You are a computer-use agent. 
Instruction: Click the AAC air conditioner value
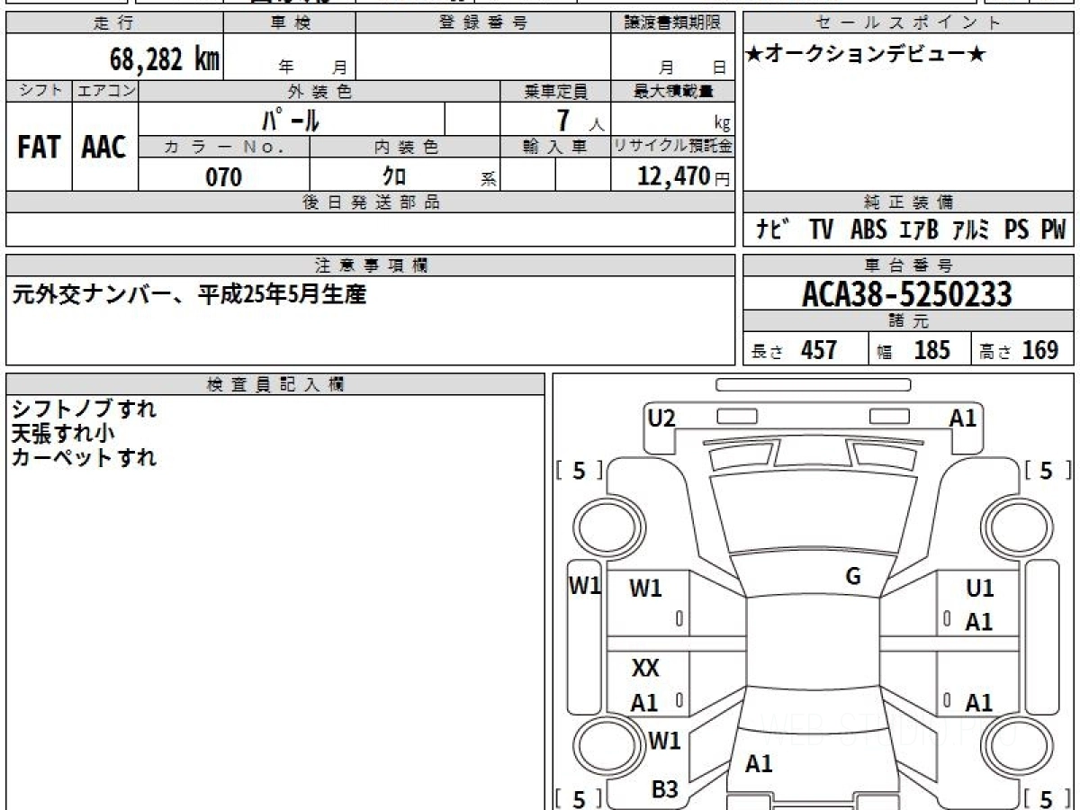[x=104, y=148]
